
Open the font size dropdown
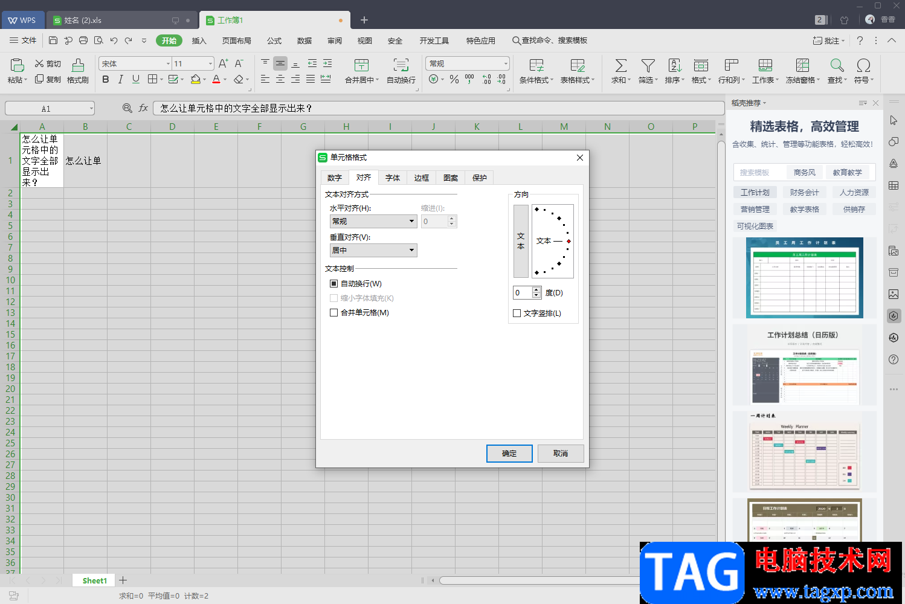pyautogui.click(x=210, y=63)
